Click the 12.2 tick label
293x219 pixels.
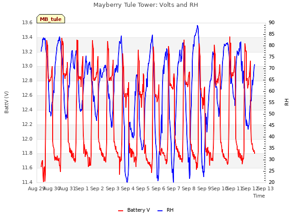[27, 124]
